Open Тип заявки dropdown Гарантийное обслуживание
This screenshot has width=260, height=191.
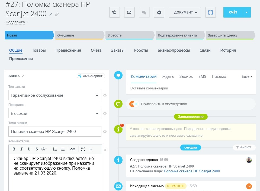point(55,95)
